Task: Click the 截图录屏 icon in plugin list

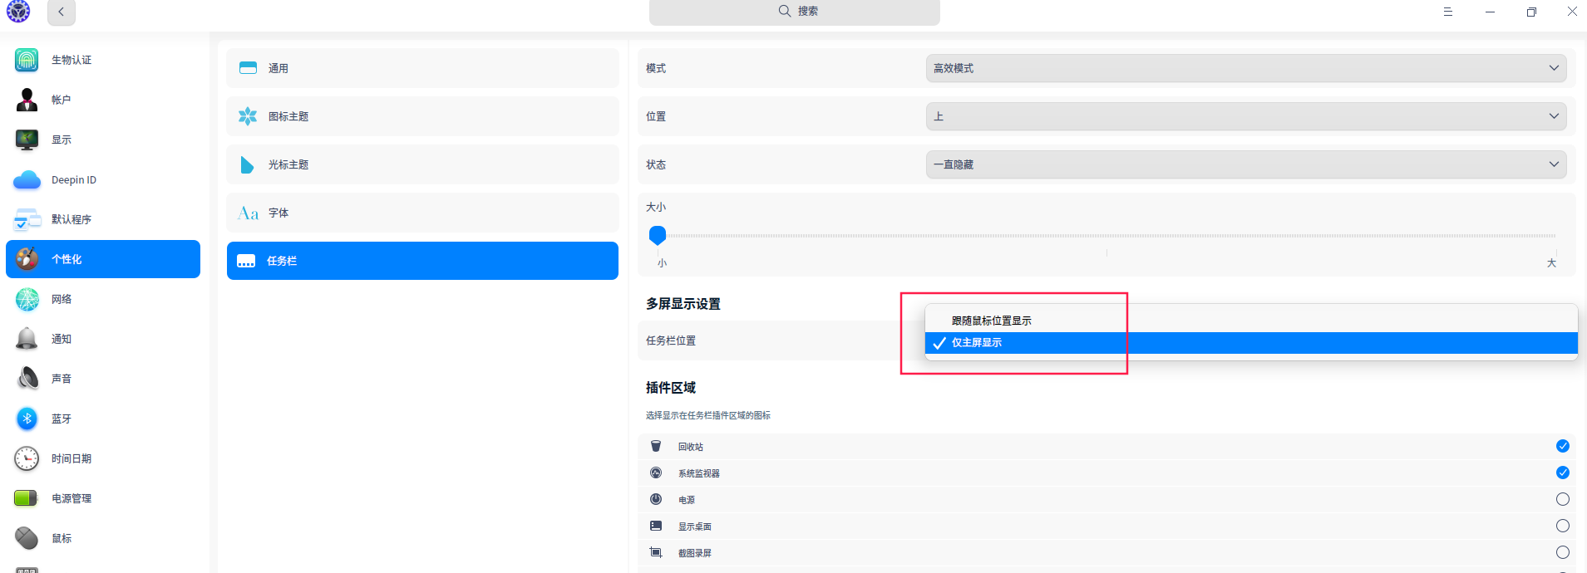Action: click(x=656, y=552)
